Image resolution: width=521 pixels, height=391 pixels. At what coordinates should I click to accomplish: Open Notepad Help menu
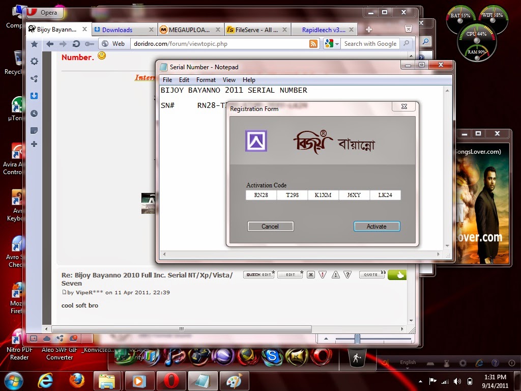249,80
